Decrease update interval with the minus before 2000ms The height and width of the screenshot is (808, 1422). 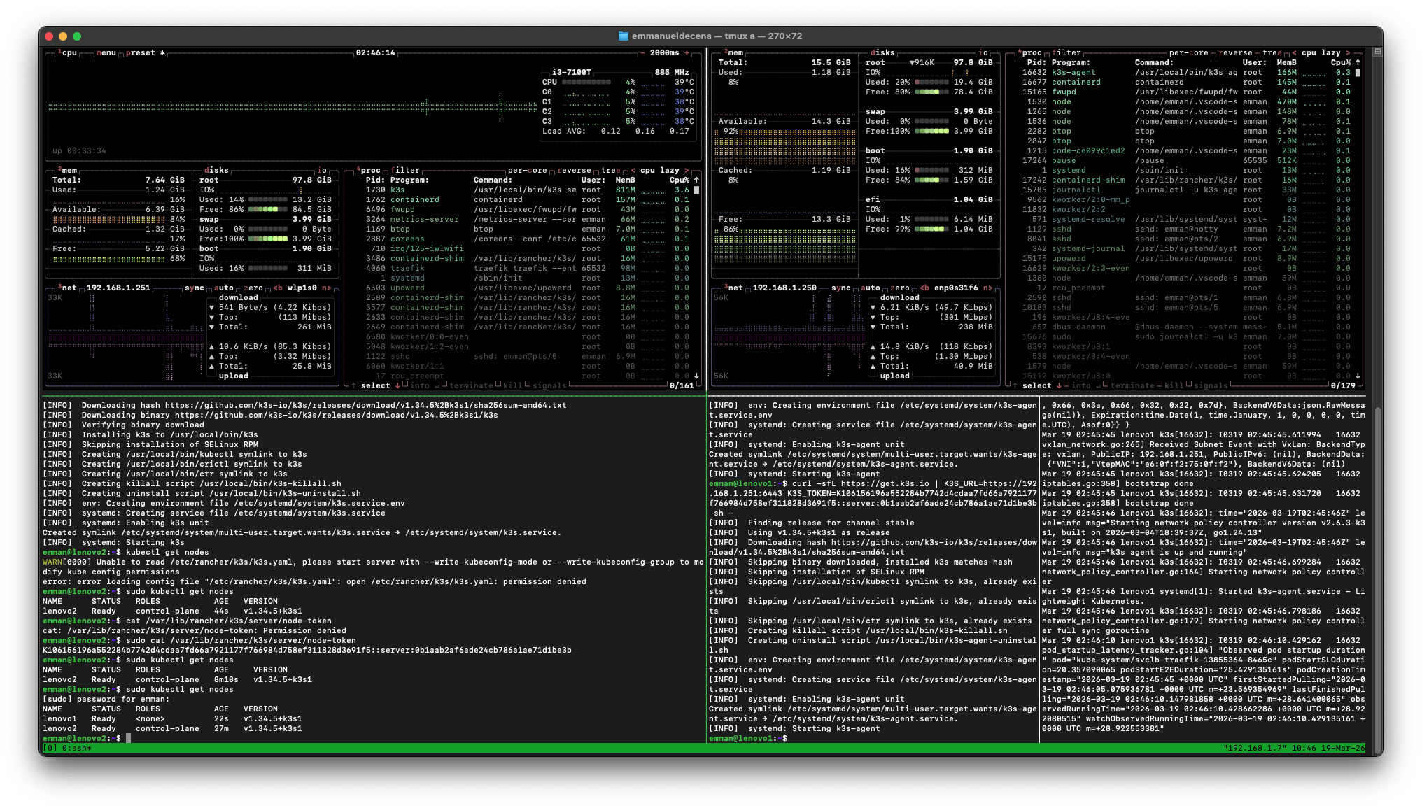(642, 52)
